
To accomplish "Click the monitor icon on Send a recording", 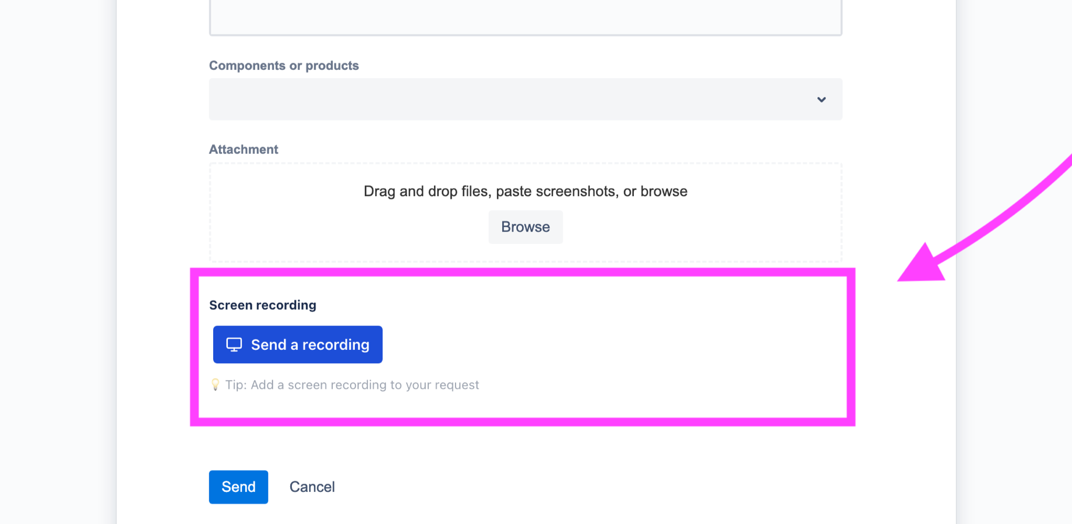I will click(x=234, y=345).
